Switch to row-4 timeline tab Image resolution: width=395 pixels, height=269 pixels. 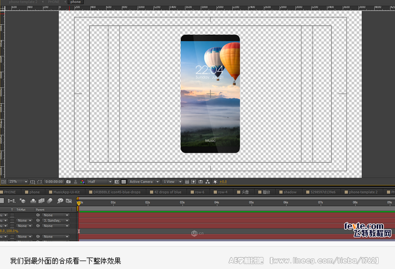pyautogui.click(x=221, y=192)
